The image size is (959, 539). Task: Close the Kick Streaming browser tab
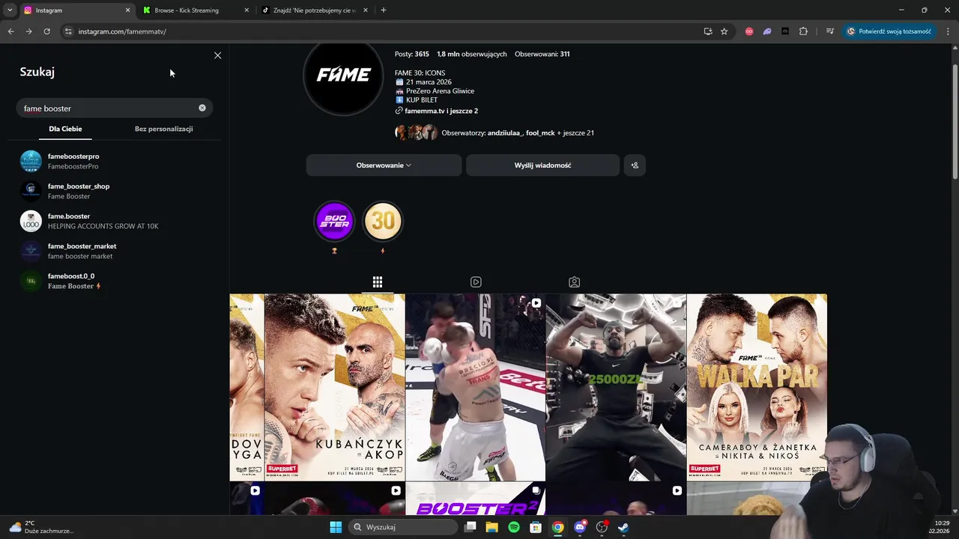[246, 10]
